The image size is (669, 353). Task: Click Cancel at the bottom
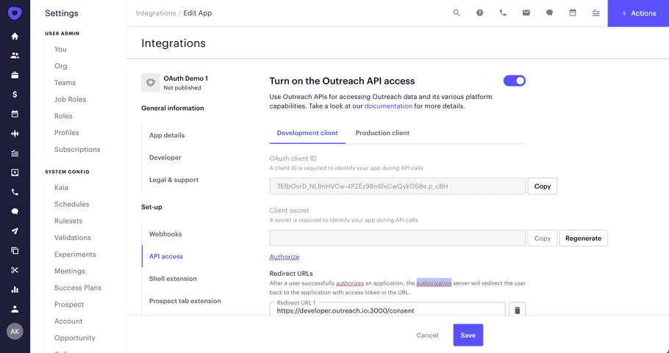click(x=427, y=335)
